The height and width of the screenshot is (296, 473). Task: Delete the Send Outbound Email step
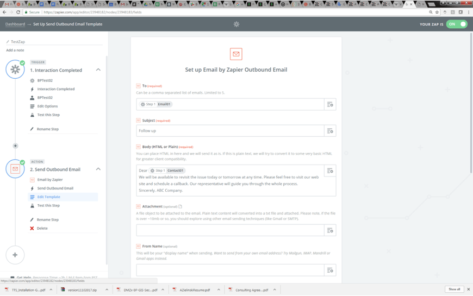click(x=42, y=229)
